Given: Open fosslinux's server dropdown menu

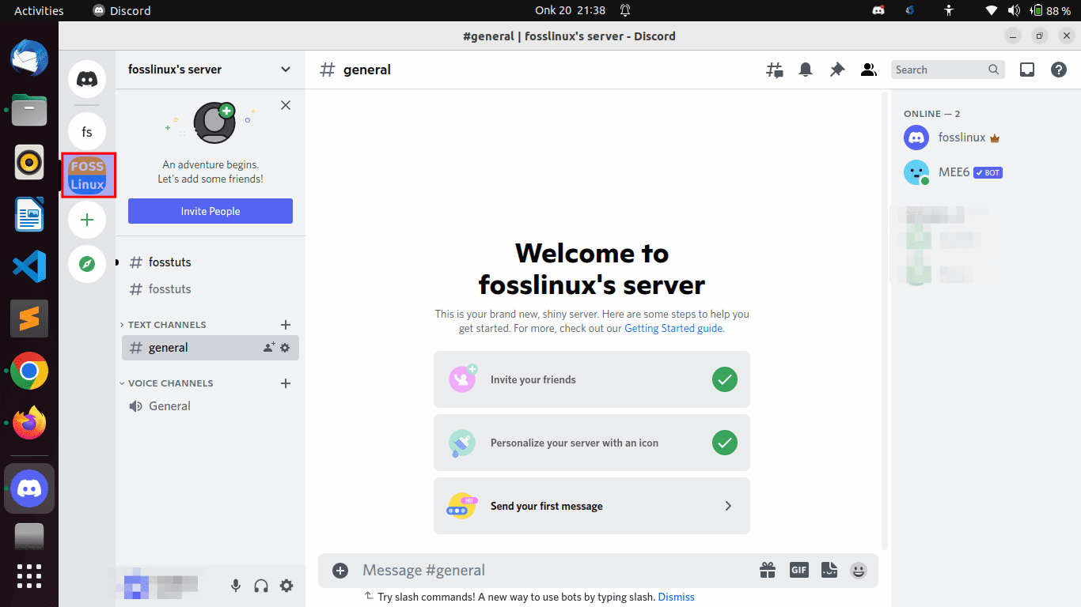Looking at the screenshot, I should (x=210, y=70).
